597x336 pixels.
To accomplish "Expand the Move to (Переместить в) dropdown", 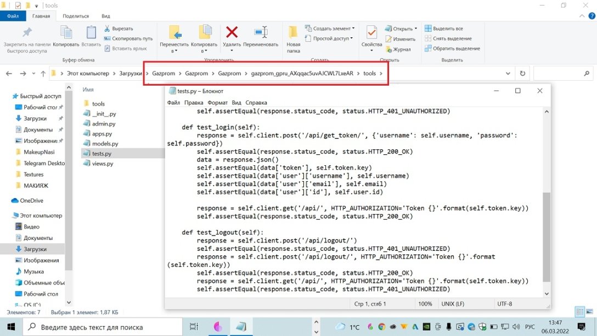I will click(174, 51).
